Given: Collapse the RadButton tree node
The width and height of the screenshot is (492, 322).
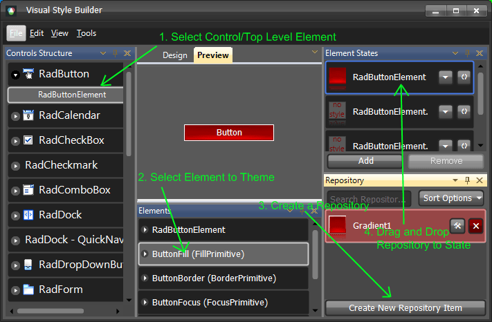Looking at the screenshot, I should point(15,75).
